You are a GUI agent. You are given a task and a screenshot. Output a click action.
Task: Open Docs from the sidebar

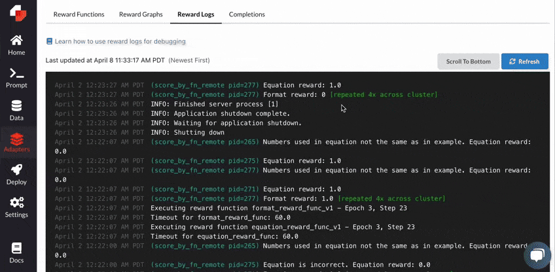pos(16,253)
